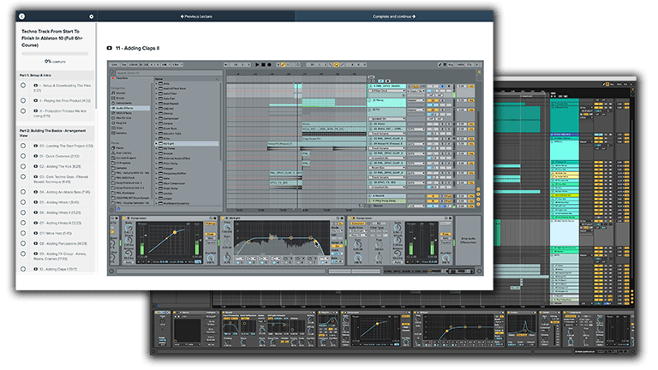
Task: Click the course progress bar
Action: click(55, 54)
